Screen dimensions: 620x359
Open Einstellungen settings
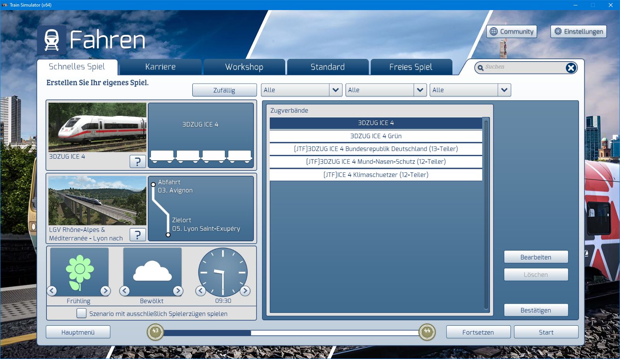pos(579,31)
